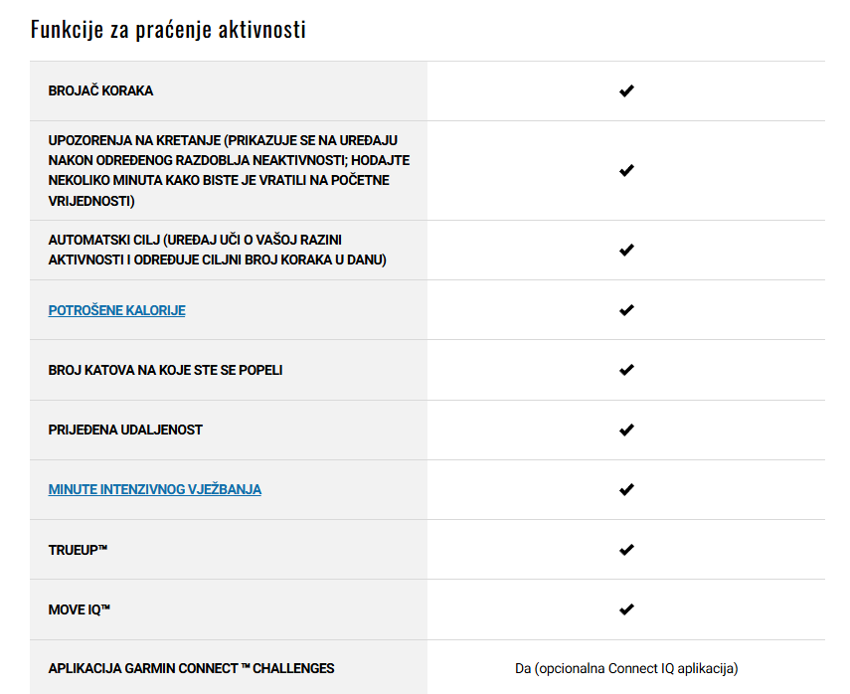Click the checkmark next to Potrošene kalorije
Image resolution: width=850 pixels, height=694 pixels.
tap(626, 310)
